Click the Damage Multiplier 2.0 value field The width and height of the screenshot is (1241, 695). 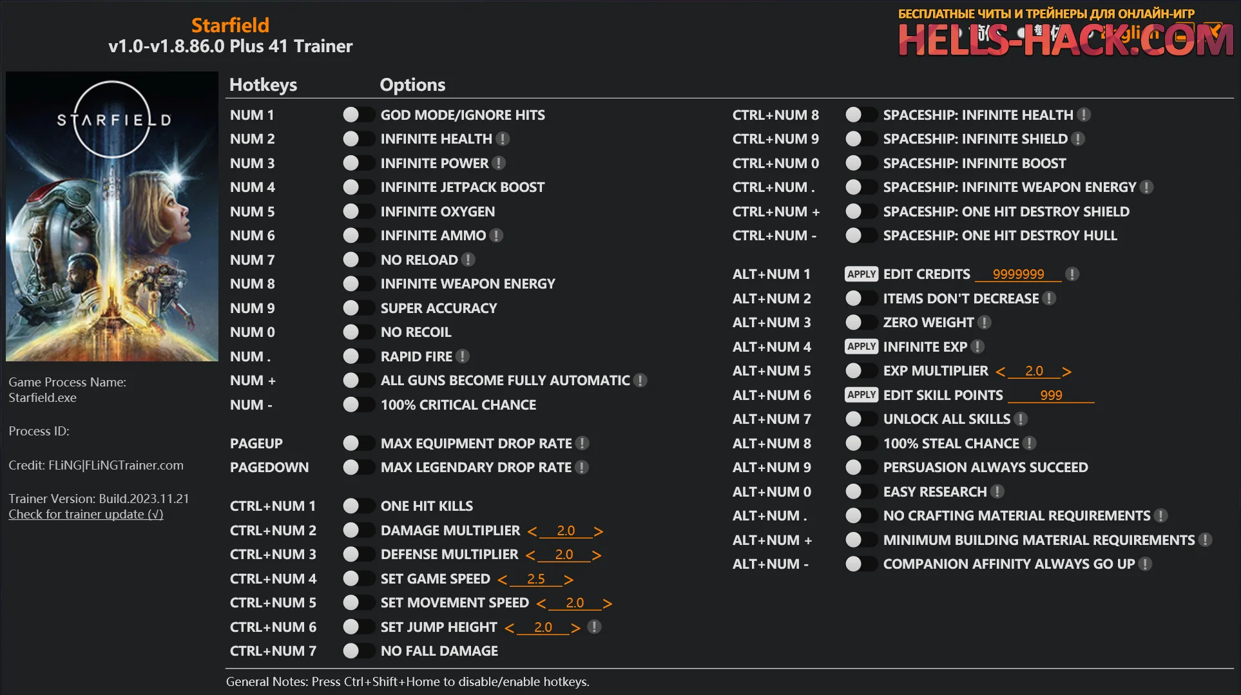pos(566,531)
